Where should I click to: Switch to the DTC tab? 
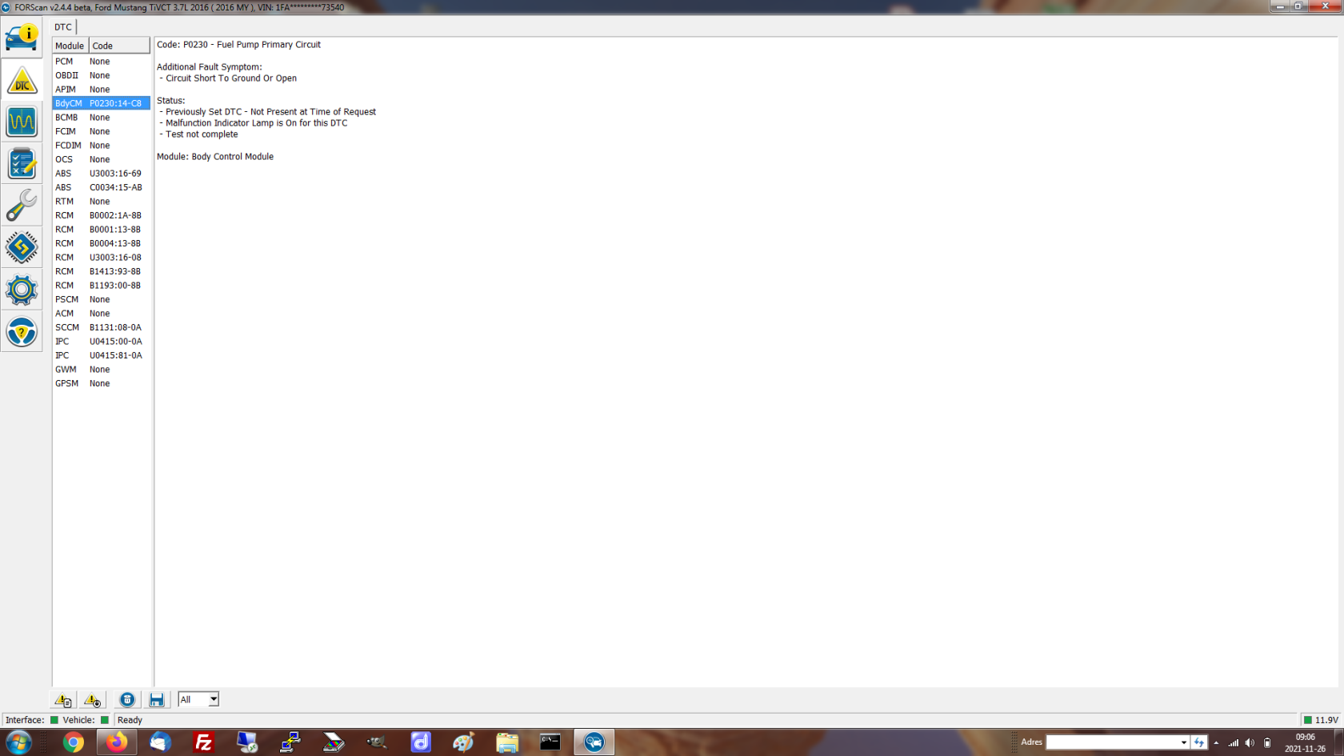coord(63,27)
